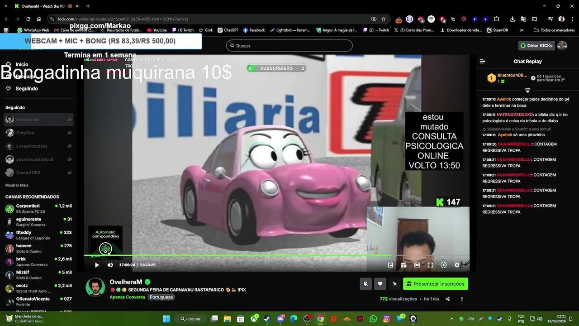Bookmark this page with star icon
Viewport: 579px width, 326px height.
pos(384,19)
